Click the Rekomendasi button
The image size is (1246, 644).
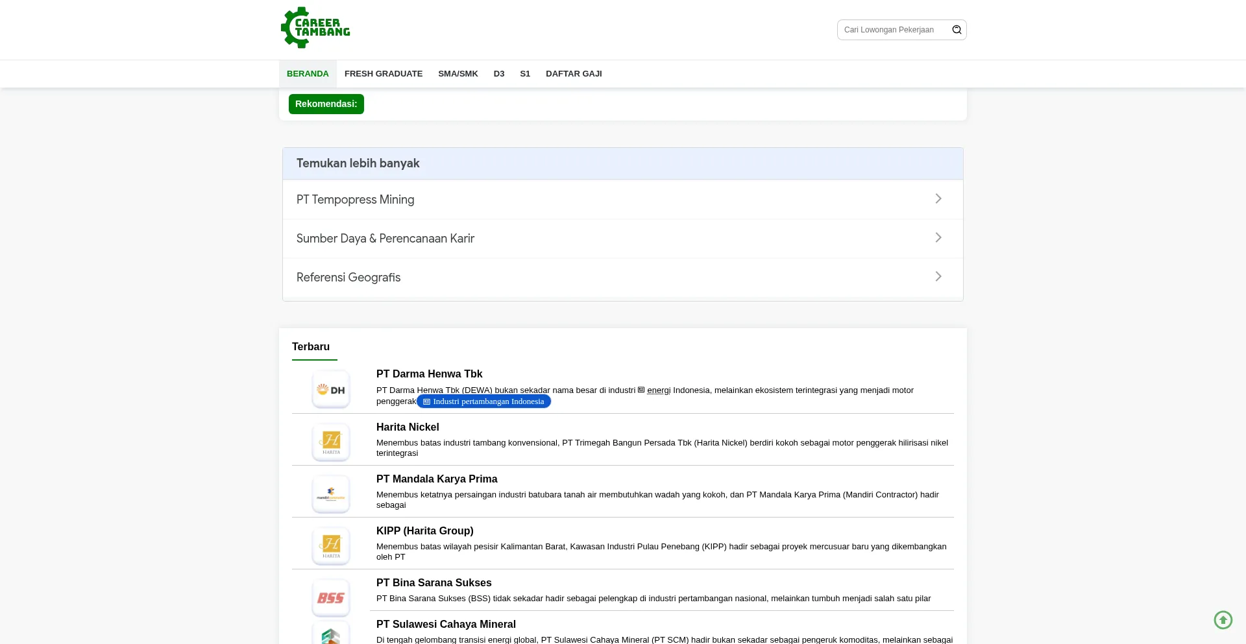coord(326,104)
